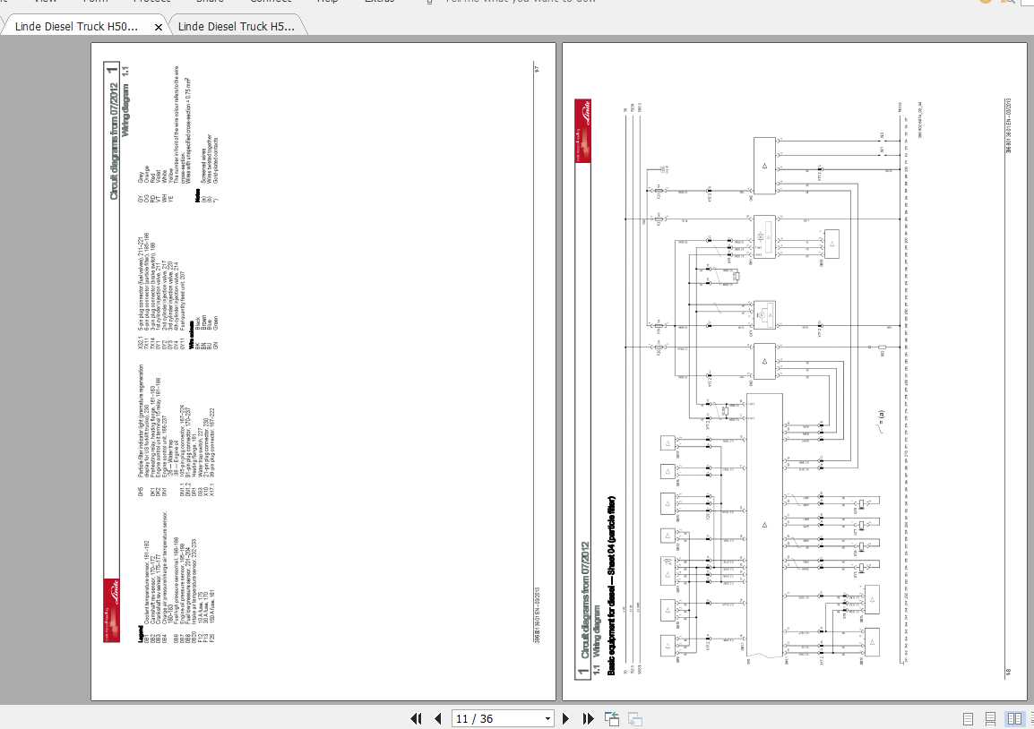Close the Linde Diesel Truck H50 tab
1034x729 pixels.
[159, 27]
